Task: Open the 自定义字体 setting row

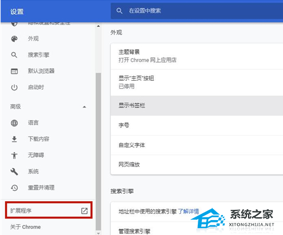Action: [x=197, y=145]
